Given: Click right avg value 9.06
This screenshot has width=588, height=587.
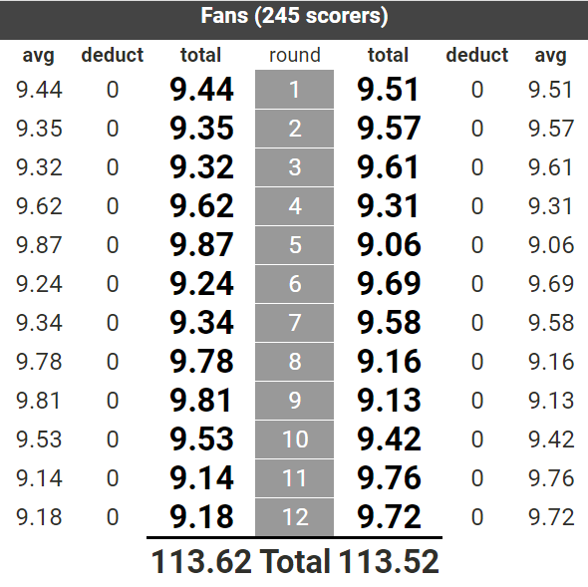Looking at the screenshot, I should point(551,245).
